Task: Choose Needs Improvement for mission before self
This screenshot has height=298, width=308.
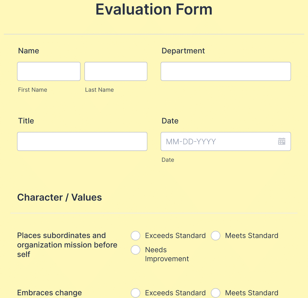Action: tap(135, 250)
